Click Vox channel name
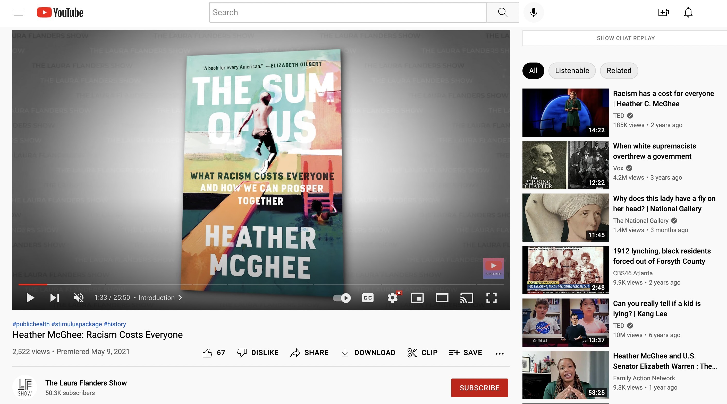727x404 pixels. click(618, 168)
